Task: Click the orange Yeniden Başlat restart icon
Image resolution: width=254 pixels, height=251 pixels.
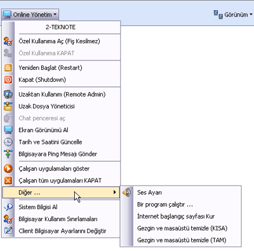Action: [8, 68]
